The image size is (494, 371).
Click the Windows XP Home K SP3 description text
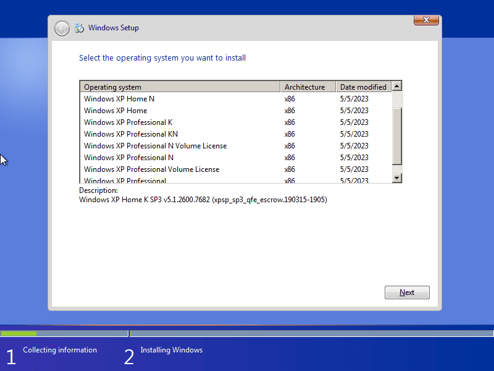point(203,200)
